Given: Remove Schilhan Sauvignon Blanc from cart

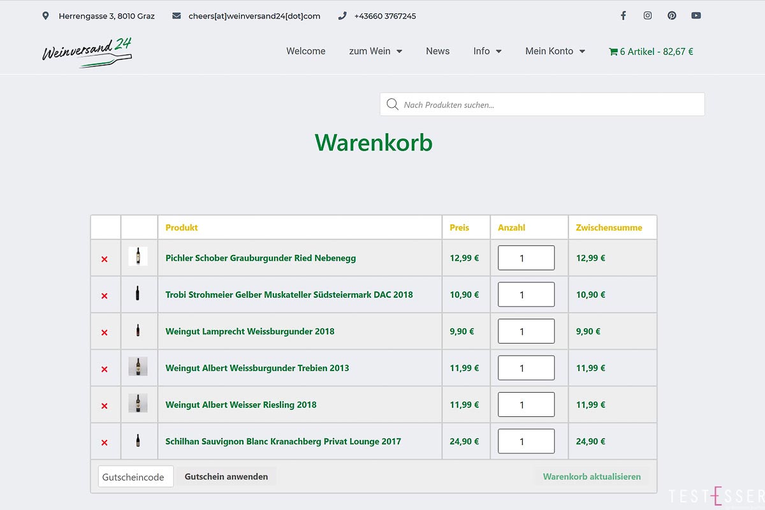Looking at the screenshot, I should [x=105, y=442].
